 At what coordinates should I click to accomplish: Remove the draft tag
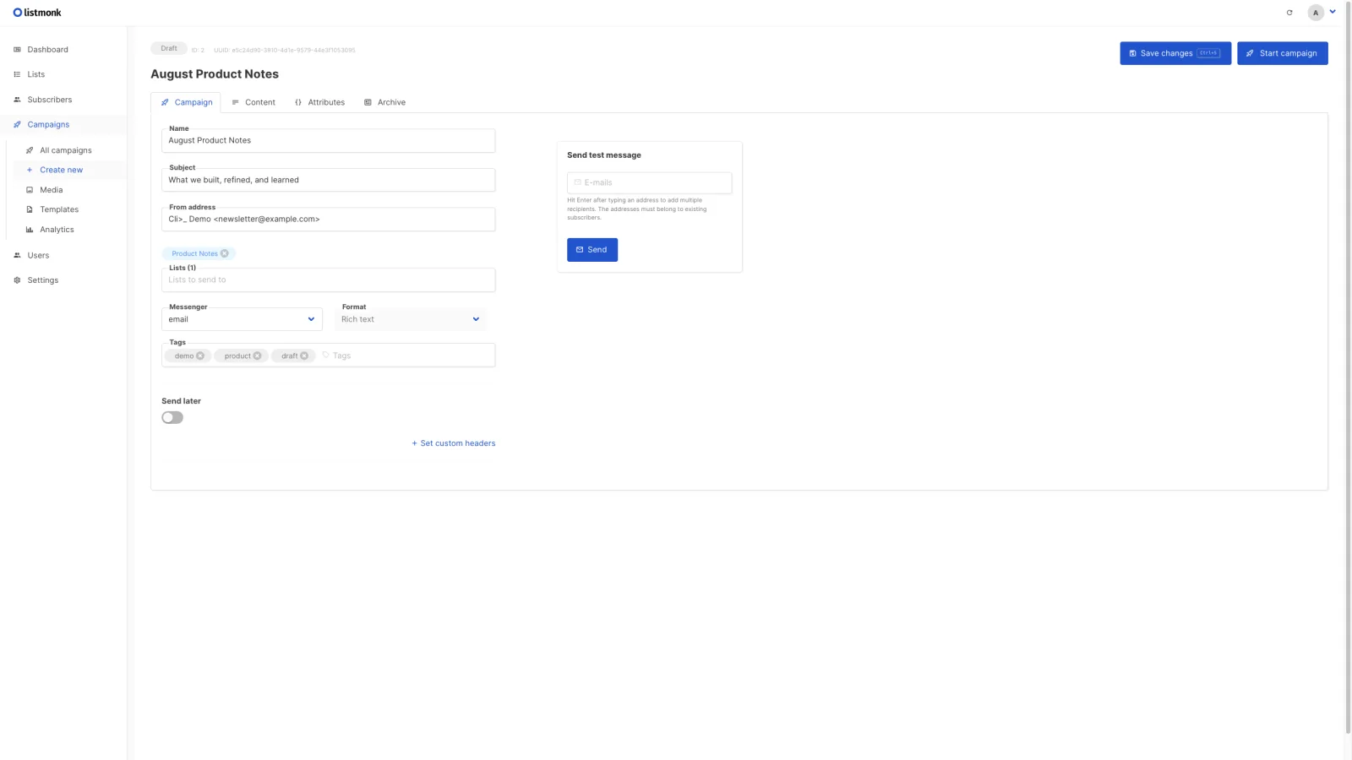(x=304, y=356)
